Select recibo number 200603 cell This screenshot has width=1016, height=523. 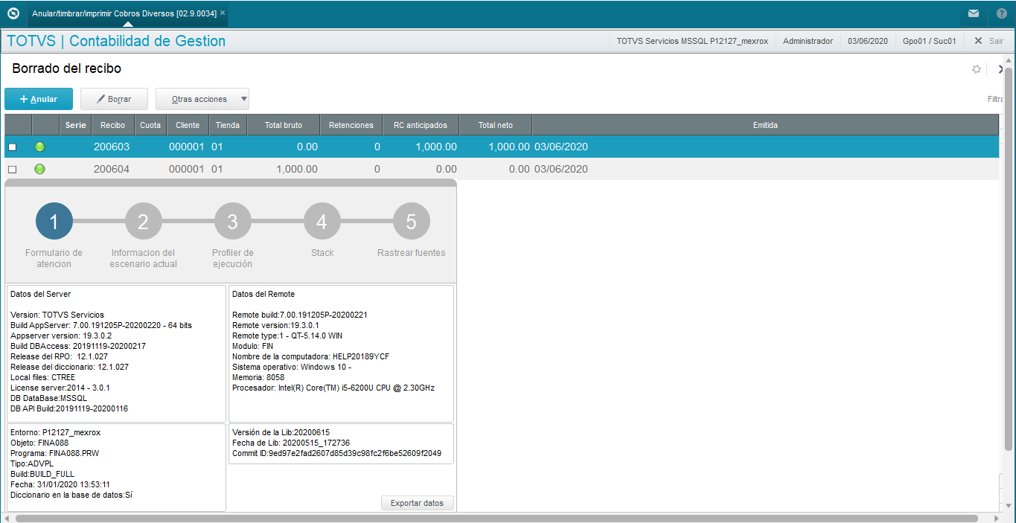pyautogui.click(x=112, y=147)
